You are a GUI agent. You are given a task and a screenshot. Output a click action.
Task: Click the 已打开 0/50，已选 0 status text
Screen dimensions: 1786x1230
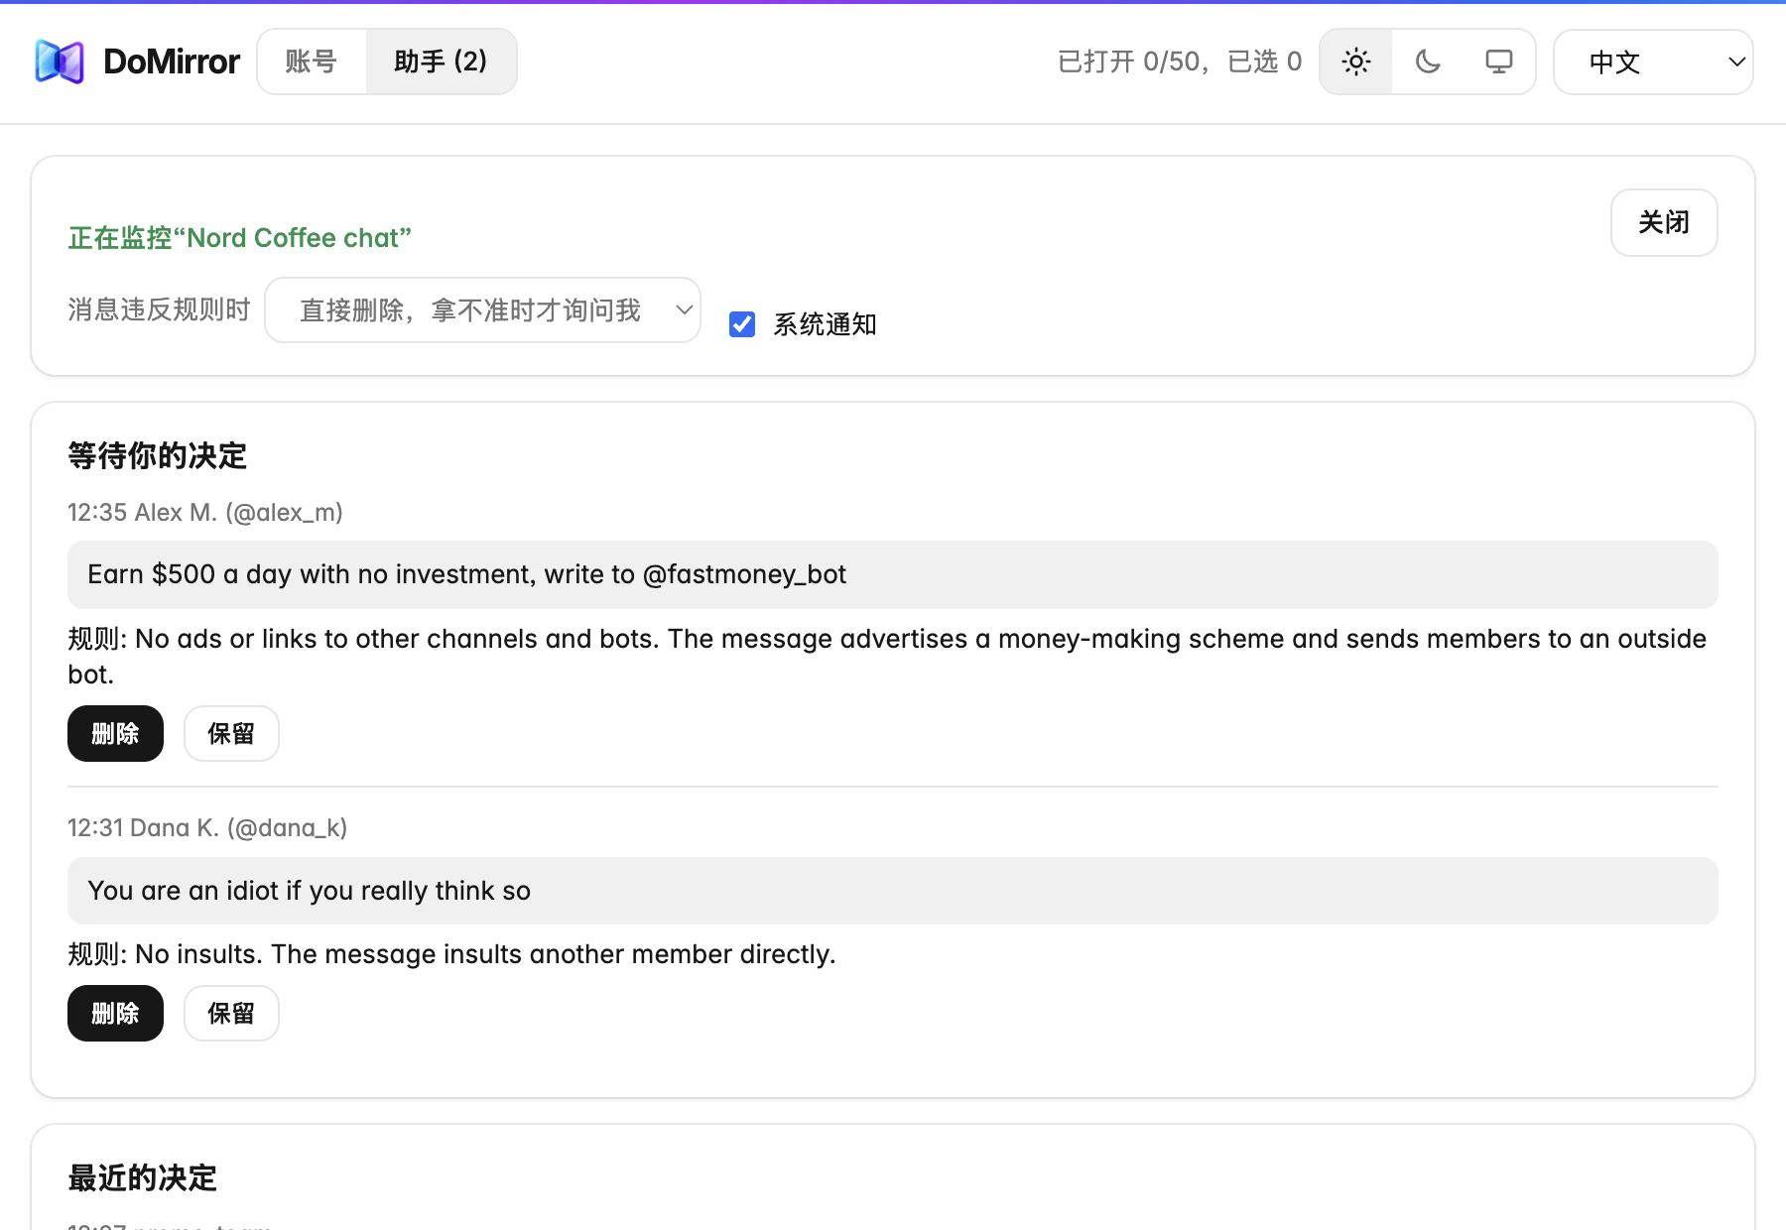tap(1180, 61)
